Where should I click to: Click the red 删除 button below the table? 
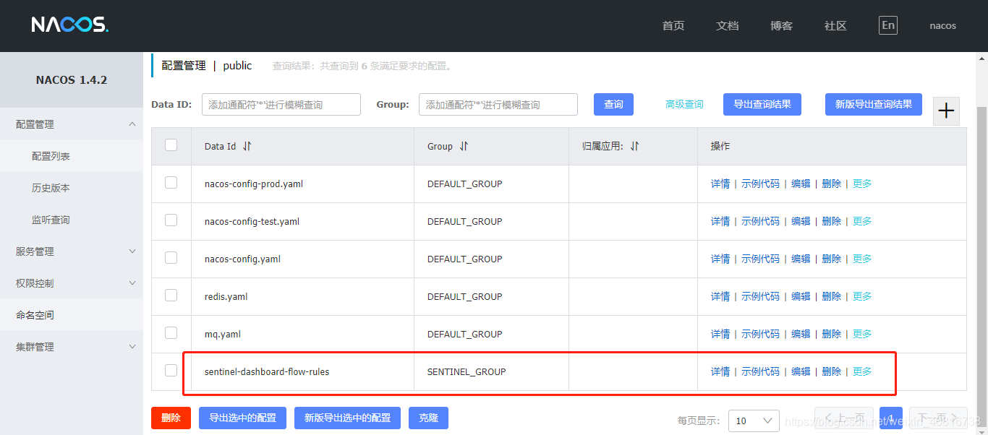(x=171, y=418)
